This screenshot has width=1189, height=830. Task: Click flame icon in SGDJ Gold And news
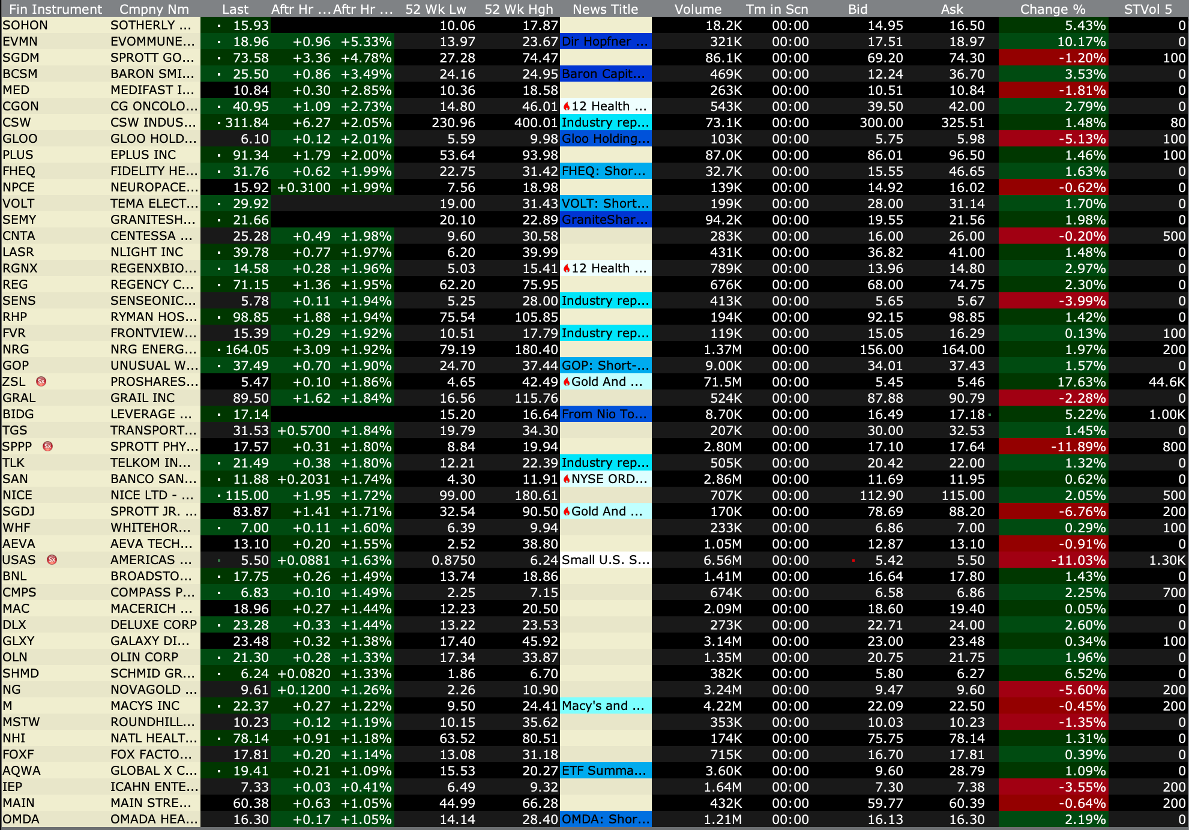tap(566, 512)
